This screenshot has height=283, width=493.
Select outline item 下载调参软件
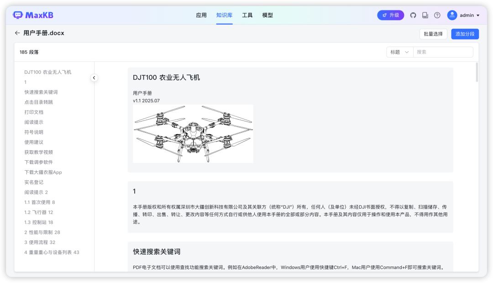(x=39, y=162)
